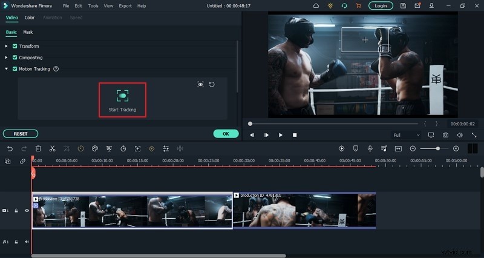Play the preview video
Screen dimensions: 484x258
(281, 135)
